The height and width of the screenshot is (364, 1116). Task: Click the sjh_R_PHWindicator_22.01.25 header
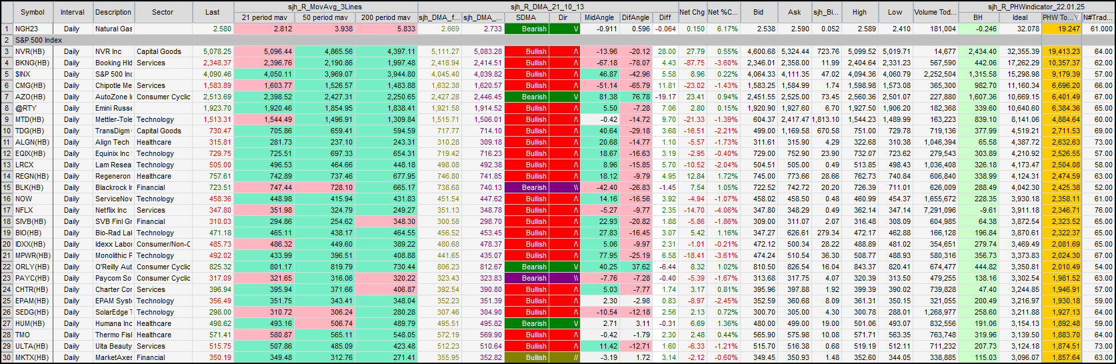click(x=1036, y=7)
